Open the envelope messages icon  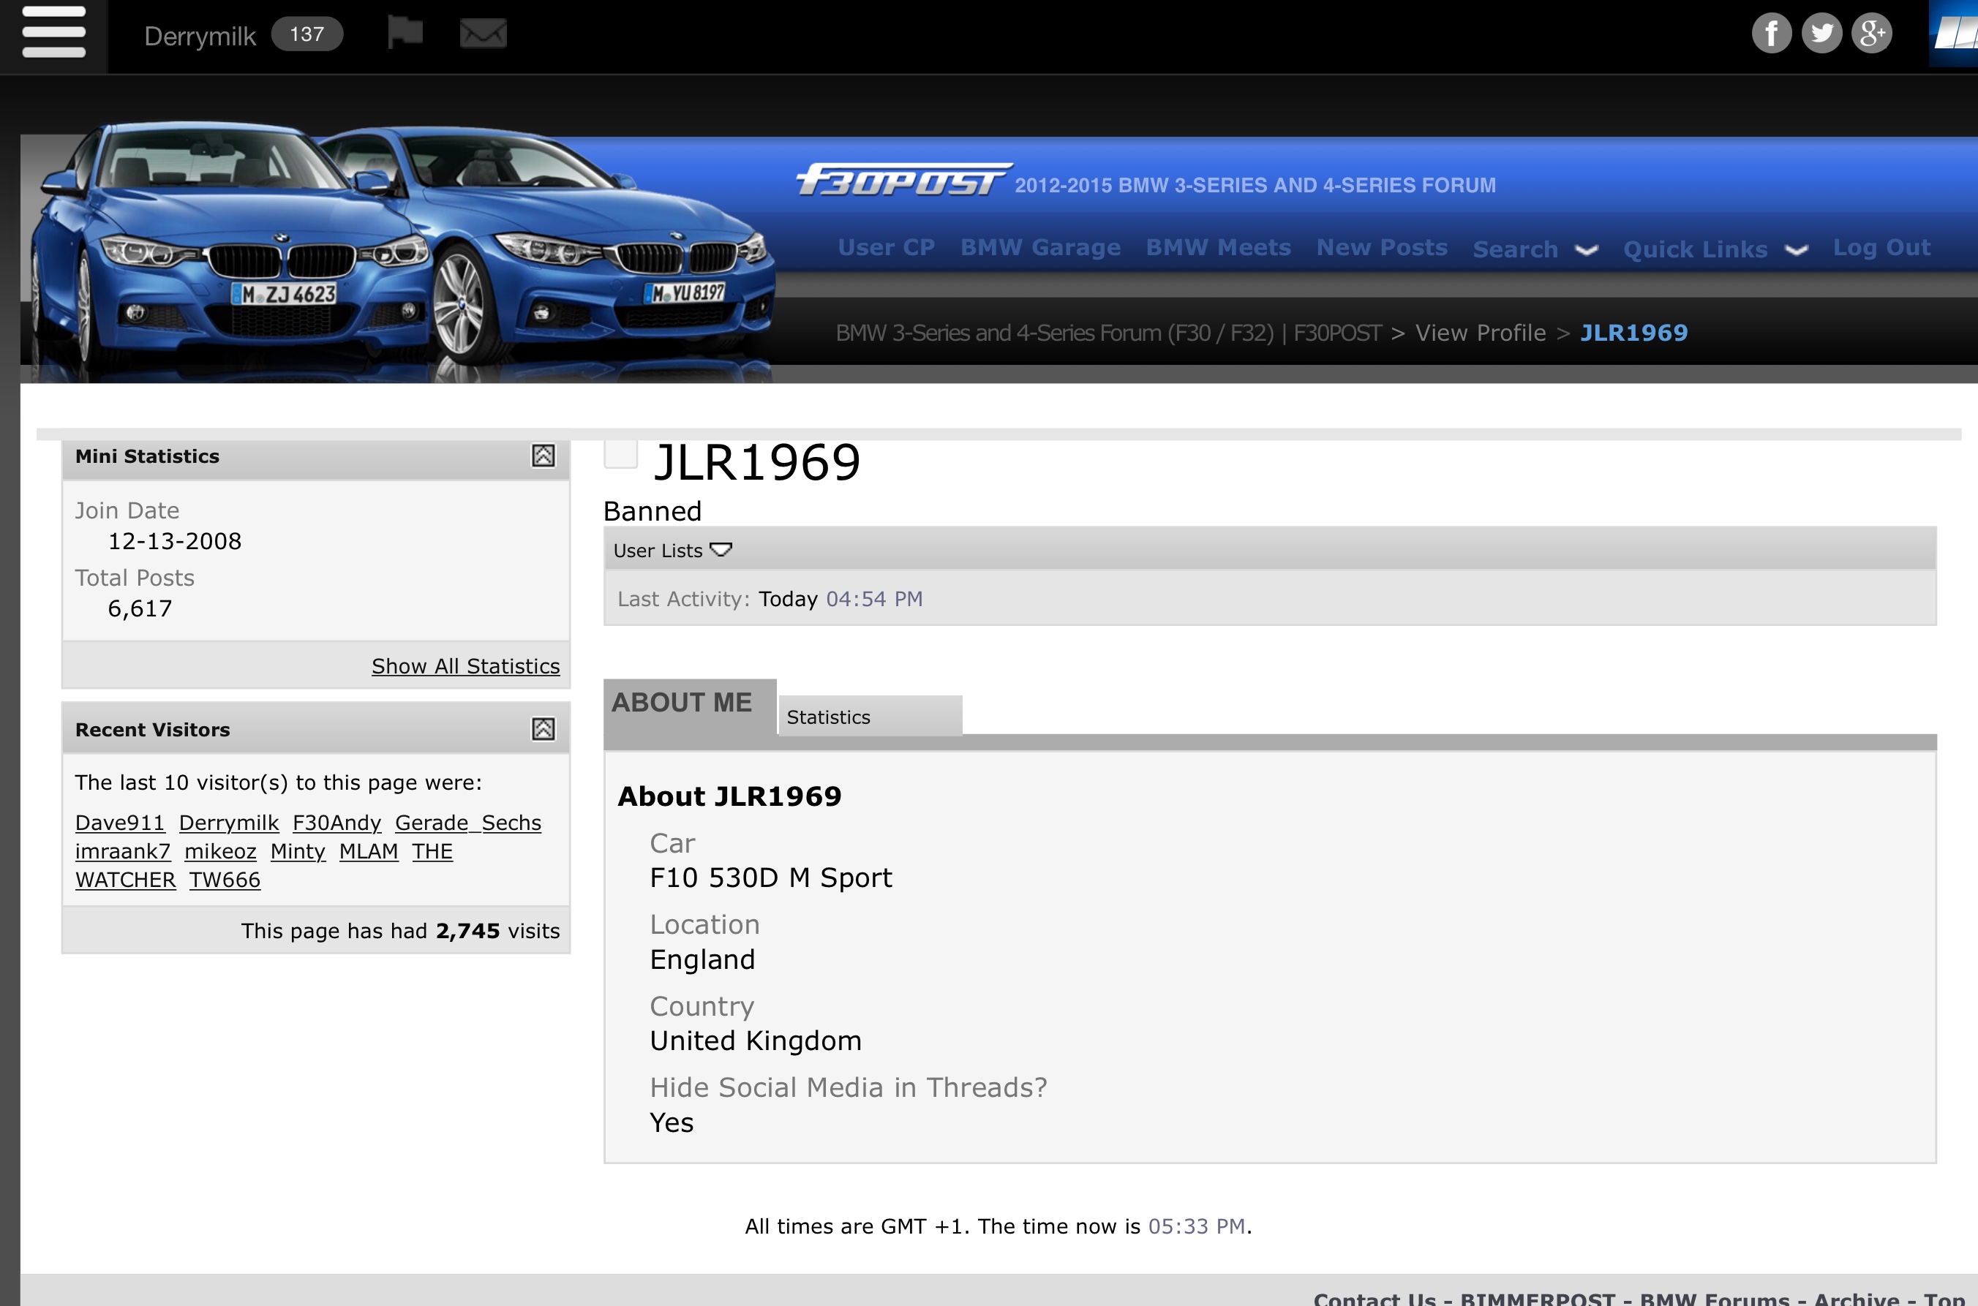tap(484, 34)
